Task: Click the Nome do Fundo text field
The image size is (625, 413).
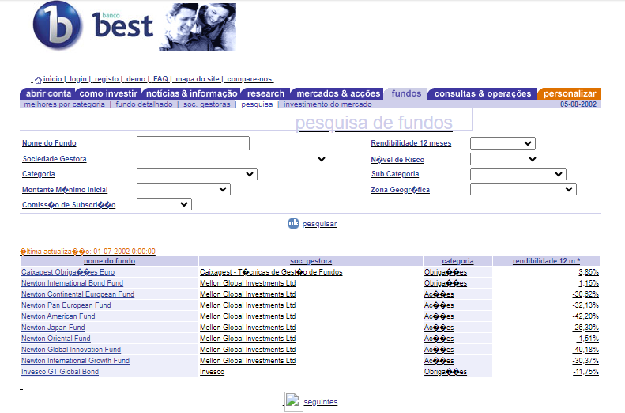Action: coord(193,143)
